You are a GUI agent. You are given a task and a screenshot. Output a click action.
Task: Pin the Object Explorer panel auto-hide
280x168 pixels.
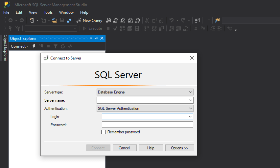pos(97,38)
